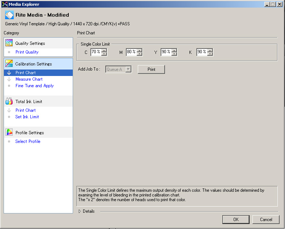
Task: Click the Print button
Action: (151, 69)
